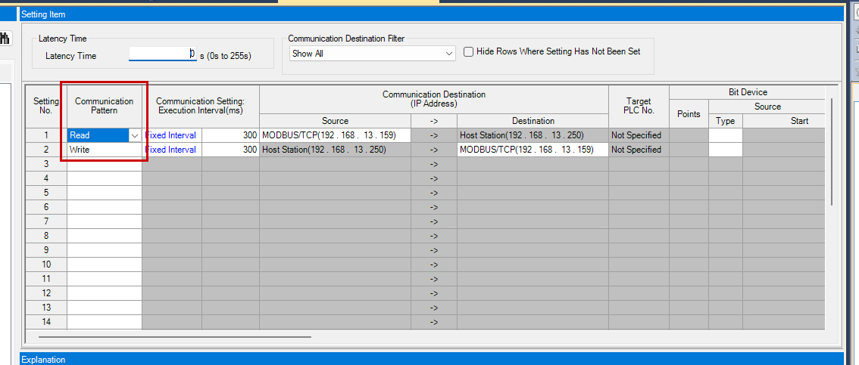Click the Communication Pattern cell of row 3
Screen dimensions: 859x365
click(x=105, y=164)
